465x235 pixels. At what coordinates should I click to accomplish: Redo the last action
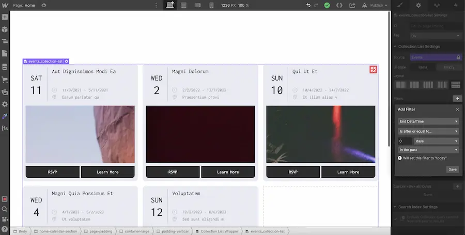point(316,5)
